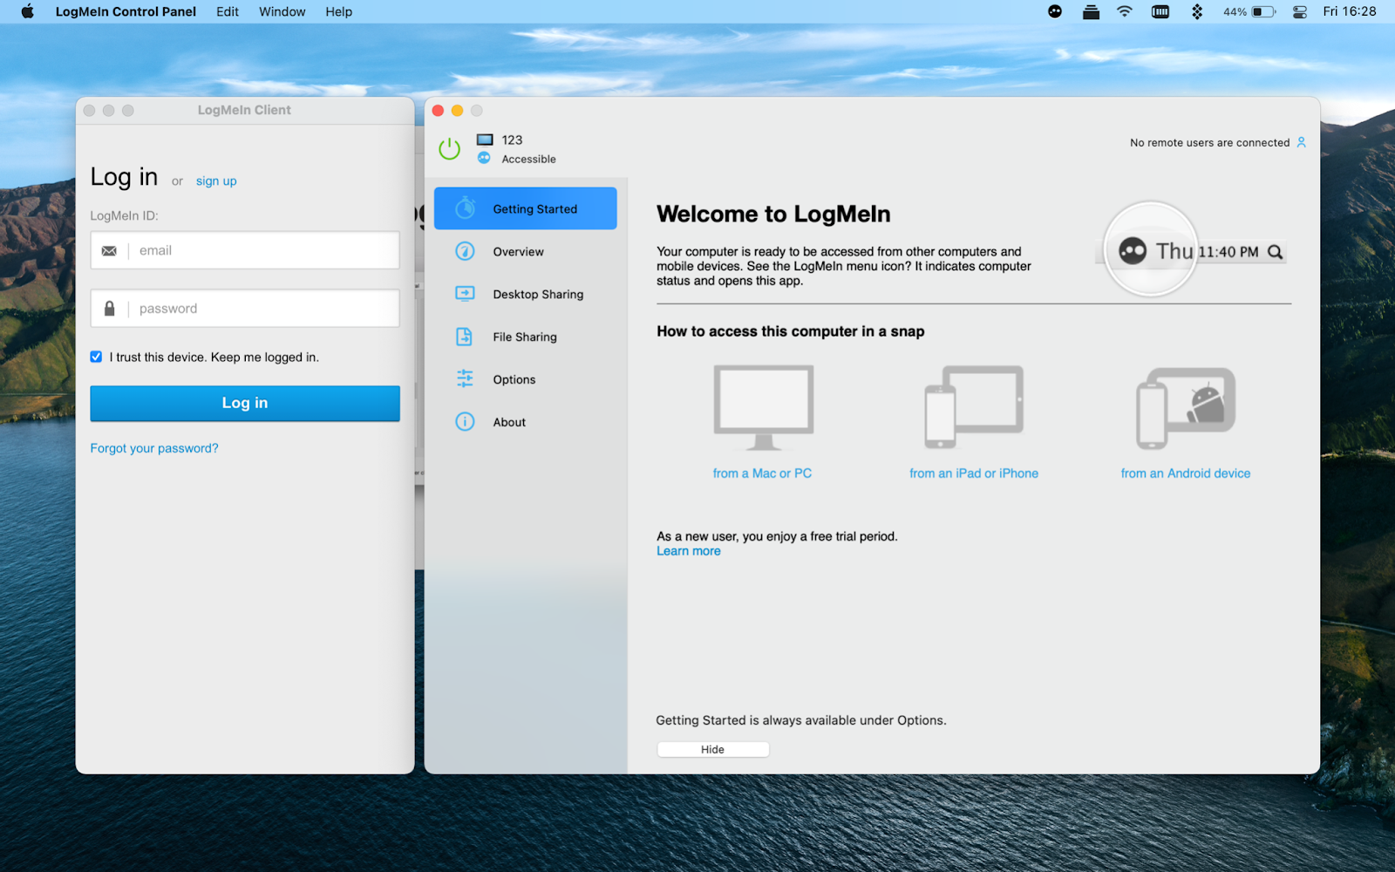Open the Options section
Viewport: 1395px width, 872px height.
pyautogui.click(x=526, y=379)
